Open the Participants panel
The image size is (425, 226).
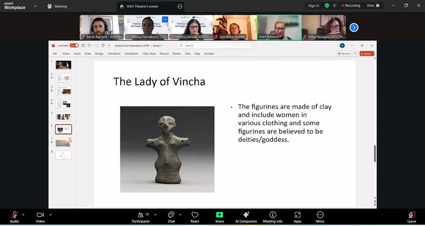141,217
